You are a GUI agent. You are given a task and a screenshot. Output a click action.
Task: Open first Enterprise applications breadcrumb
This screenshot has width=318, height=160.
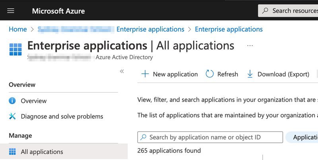click(x=150, y=29)
